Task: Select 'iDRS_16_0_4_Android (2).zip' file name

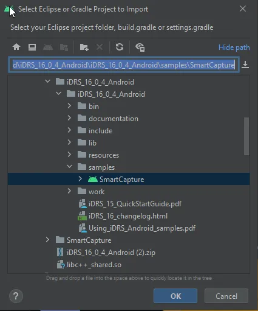Action: [x=111, y=253]
